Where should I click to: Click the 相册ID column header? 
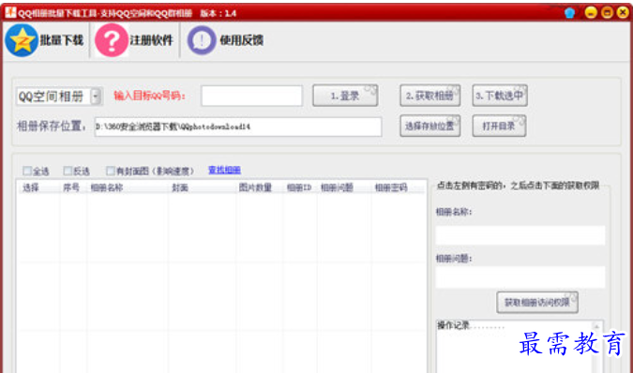coord(299,187)
